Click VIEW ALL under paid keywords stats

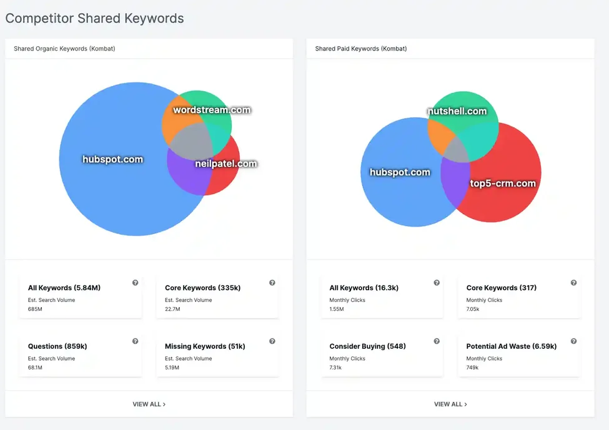pyautogui.click(x=450, y=404)
